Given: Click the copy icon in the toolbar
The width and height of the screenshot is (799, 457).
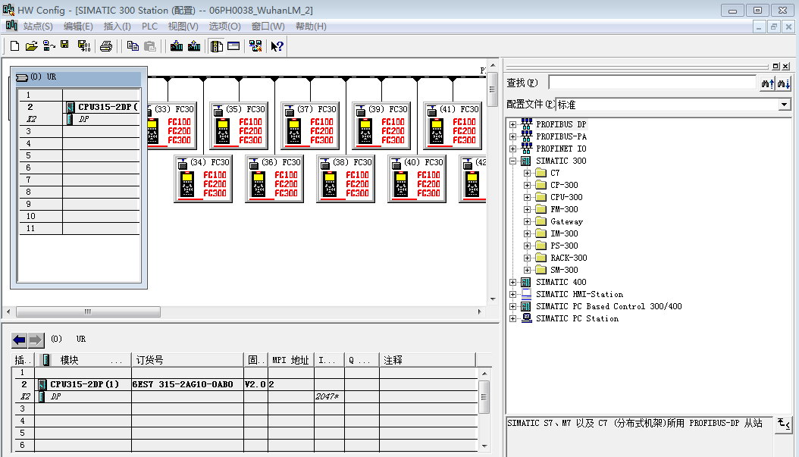Looking at the screenshot, I should (133, 46).
